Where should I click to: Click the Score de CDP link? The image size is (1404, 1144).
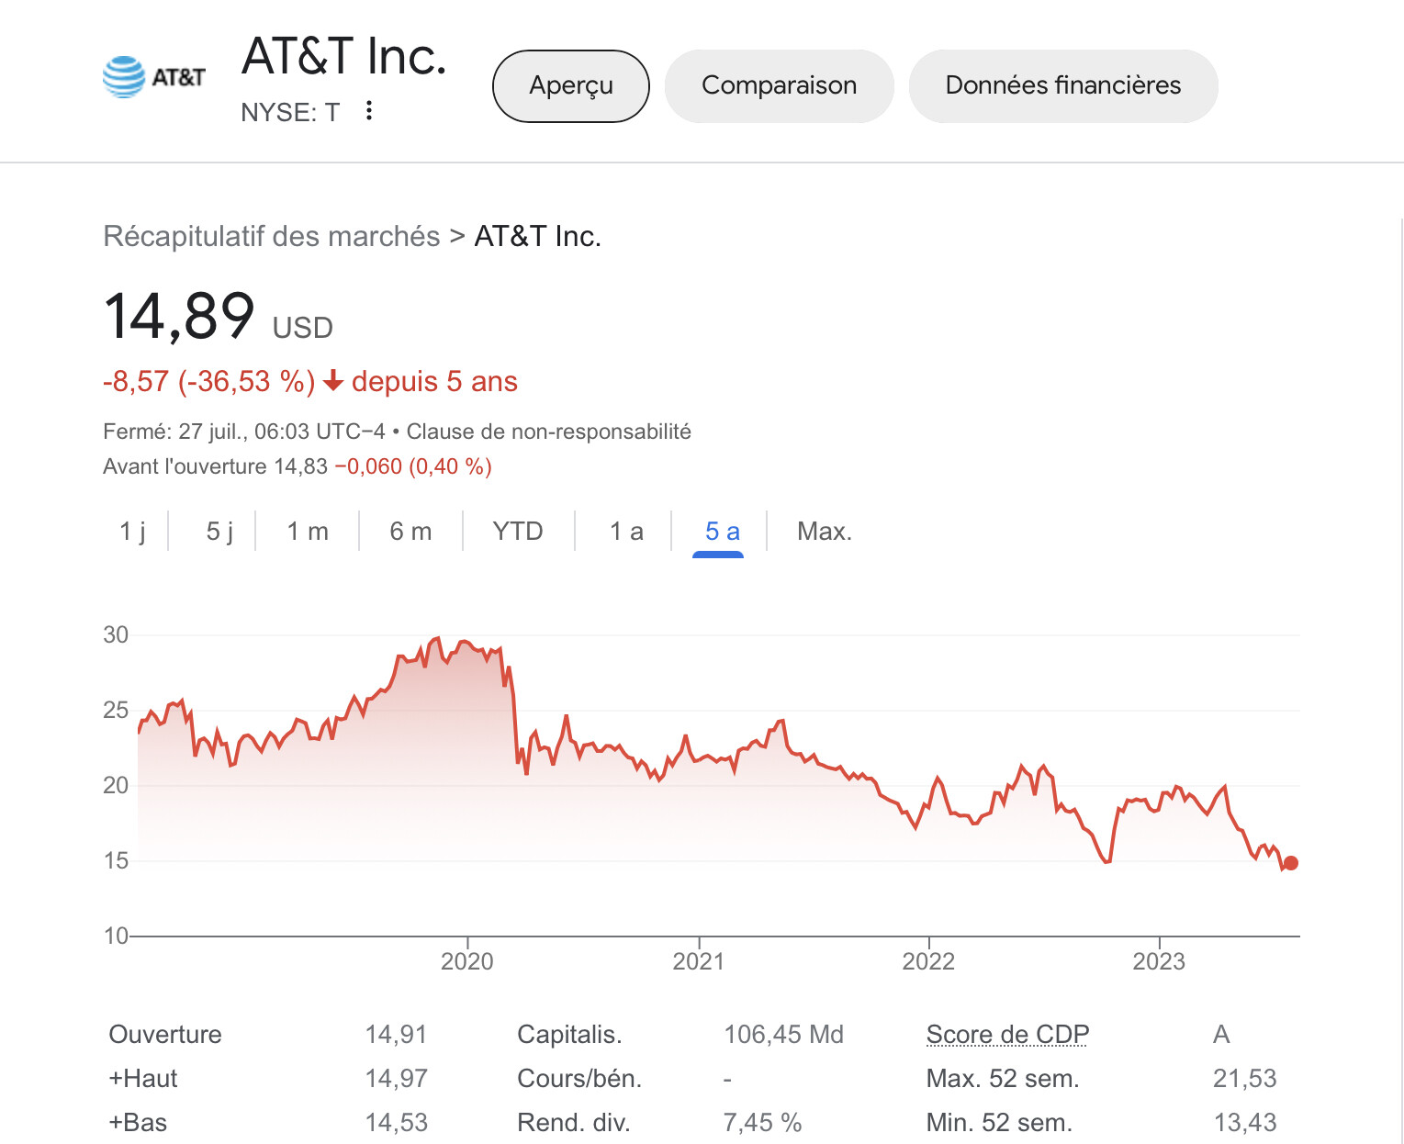[x=1007, y=1035]
